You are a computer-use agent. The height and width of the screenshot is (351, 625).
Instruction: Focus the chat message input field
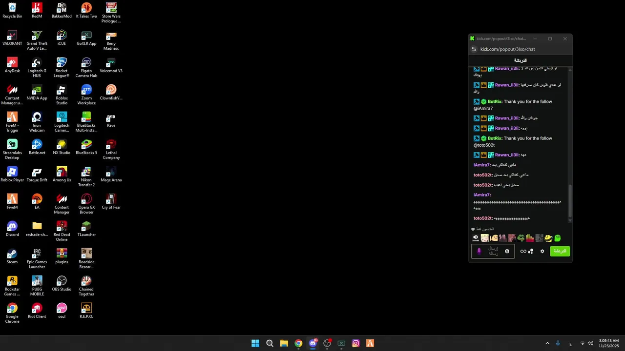pyautogui.click(x=493, y=251)
